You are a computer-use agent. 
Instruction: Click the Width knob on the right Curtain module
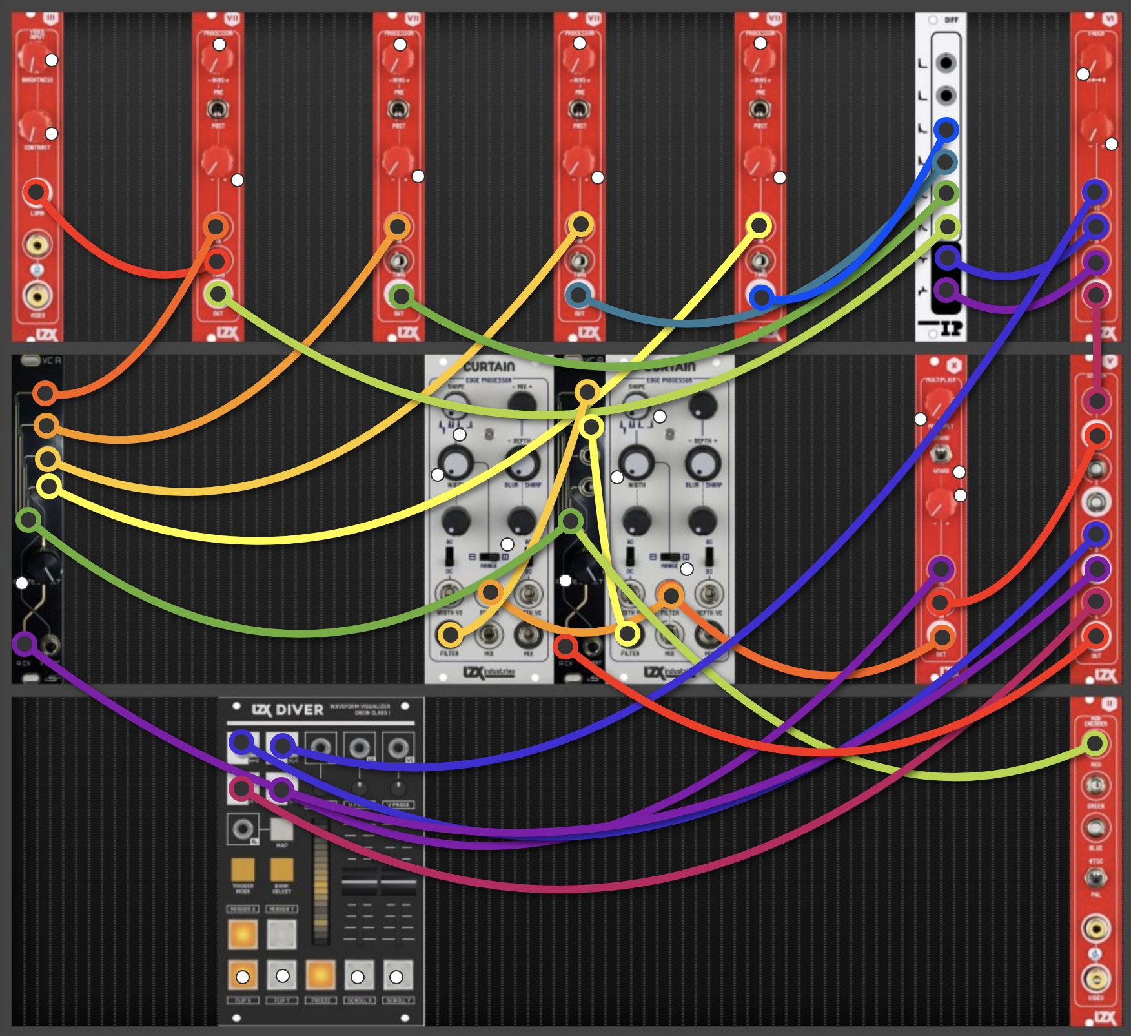637,462
